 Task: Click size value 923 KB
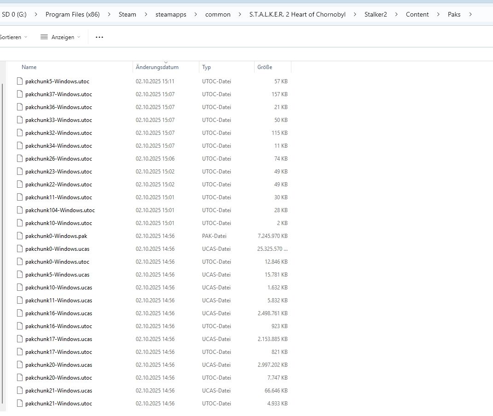click(279, 326)
